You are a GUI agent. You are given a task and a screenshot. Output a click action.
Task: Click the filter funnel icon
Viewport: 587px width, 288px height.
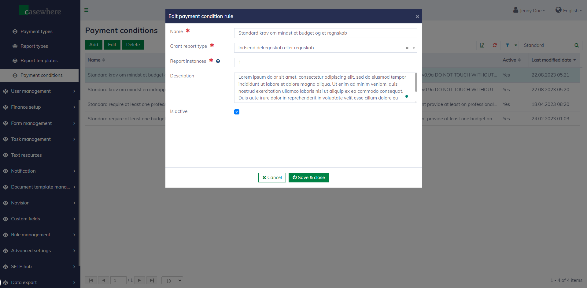[508, 45]
